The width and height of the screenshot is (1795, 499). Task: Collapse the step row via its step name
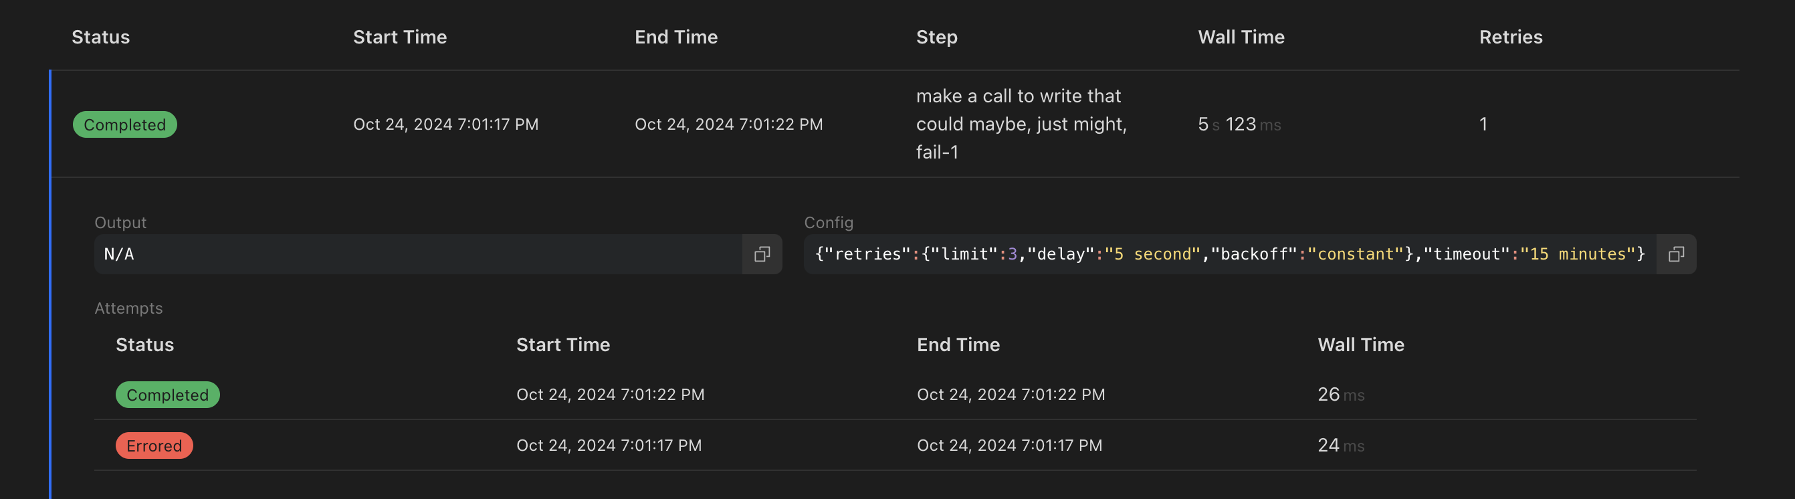click(1020, 124)
